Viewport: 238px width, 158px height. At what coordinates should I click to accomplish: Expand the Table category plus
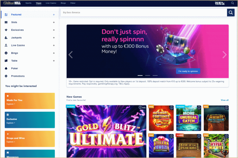(54, 61)
